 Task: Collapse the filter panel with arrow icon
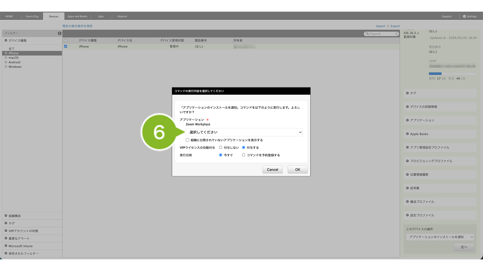coord(59,33)
